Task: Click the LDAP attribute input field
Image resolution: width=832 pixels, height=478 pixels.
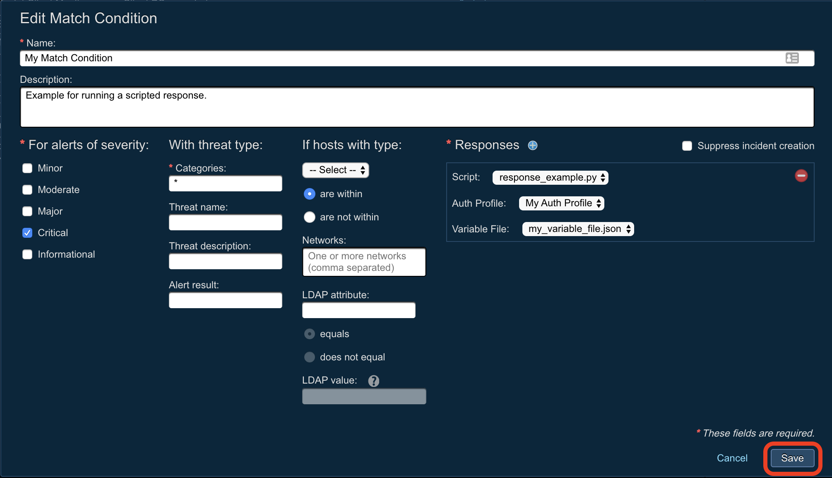Action: [x=359, y=310]
